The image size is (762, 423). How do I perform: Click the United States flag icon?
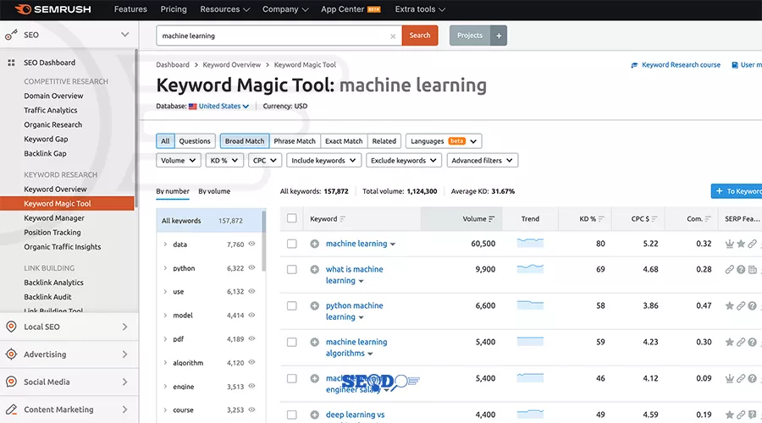pyautogui.click(x=192, y=107)
